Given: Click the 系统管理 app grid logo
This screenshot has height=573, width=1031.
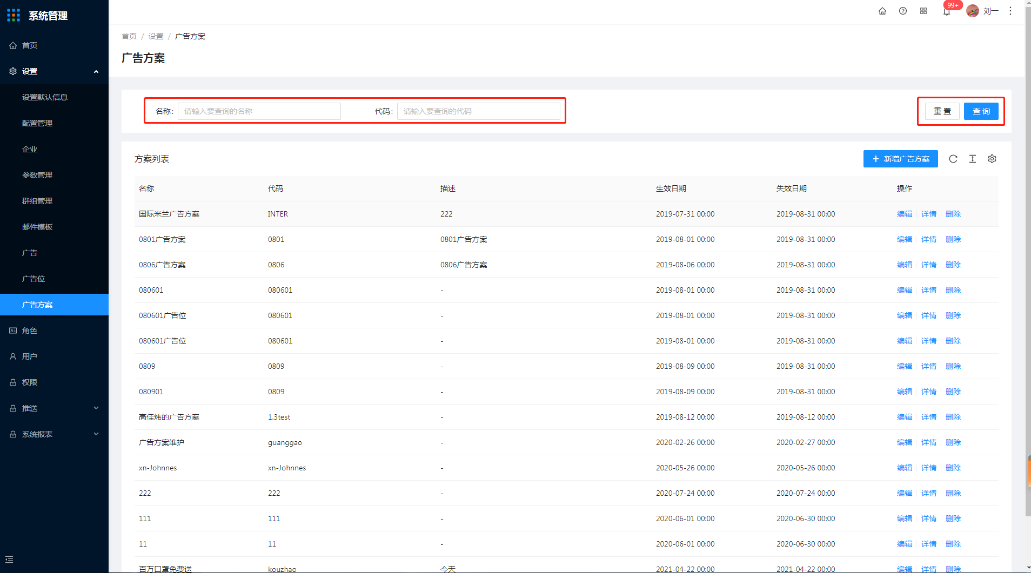Looking at the screenshot, I should [14, 15].
